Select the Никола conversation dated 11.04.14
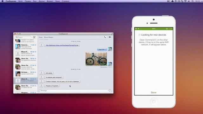203x114 pixels. 25,47
